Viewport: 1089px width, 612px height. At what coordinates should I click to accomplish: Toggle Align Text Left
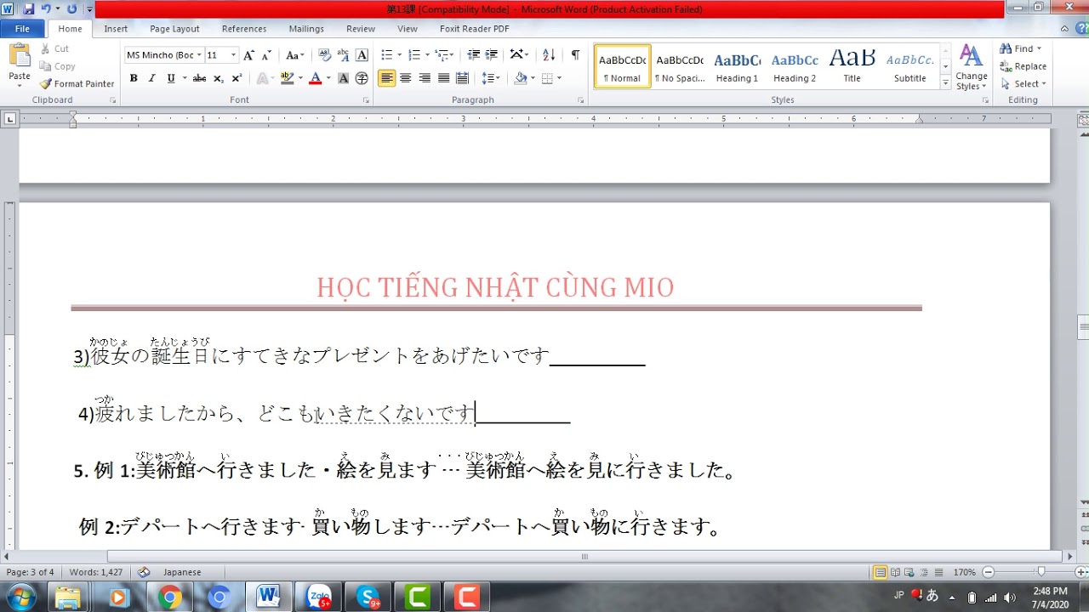click(x=387, y=78)
